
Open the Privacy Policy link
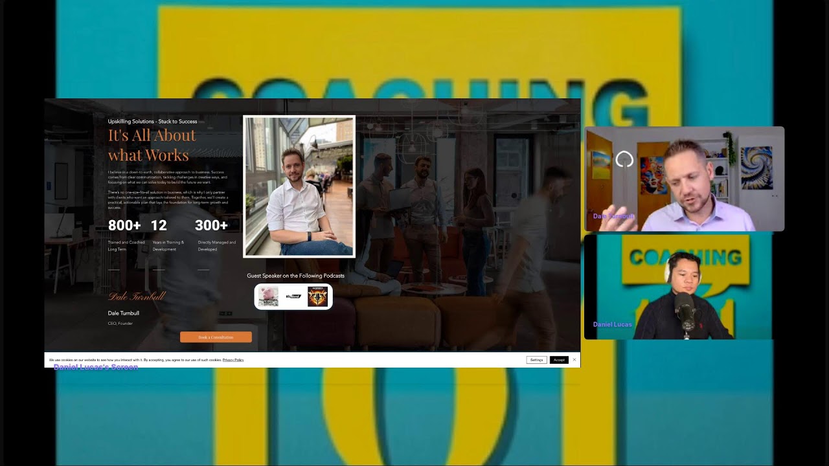(x=233, y=360)
